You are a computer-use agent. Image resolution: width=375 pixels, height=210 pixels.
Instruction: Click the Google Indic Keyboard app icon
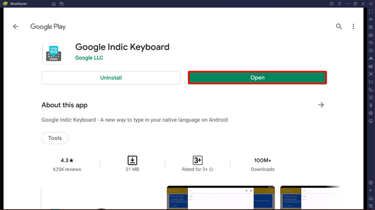coord(53,53)
